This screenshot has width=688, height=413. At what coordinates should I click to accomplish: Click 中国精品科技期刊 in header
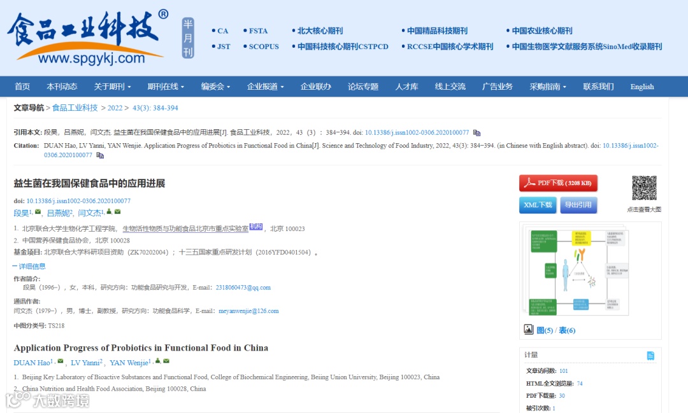(437, 31)
